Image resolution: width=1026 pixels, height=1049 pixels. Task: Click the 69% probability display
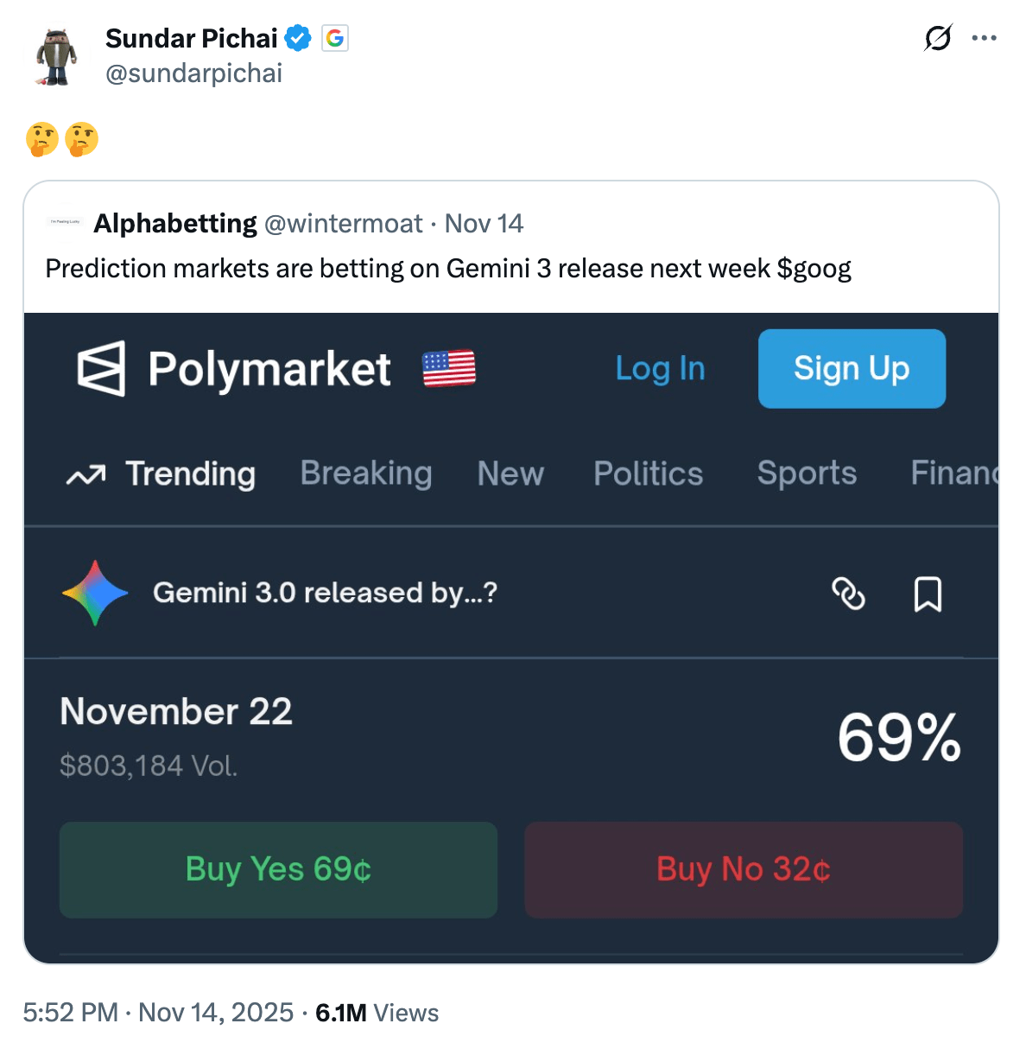[900, 735]
